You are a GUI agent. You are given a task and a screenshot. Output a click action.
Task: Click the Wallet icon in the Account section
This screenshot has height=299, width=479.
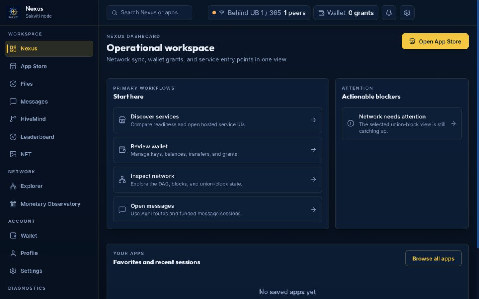(13, 236)
